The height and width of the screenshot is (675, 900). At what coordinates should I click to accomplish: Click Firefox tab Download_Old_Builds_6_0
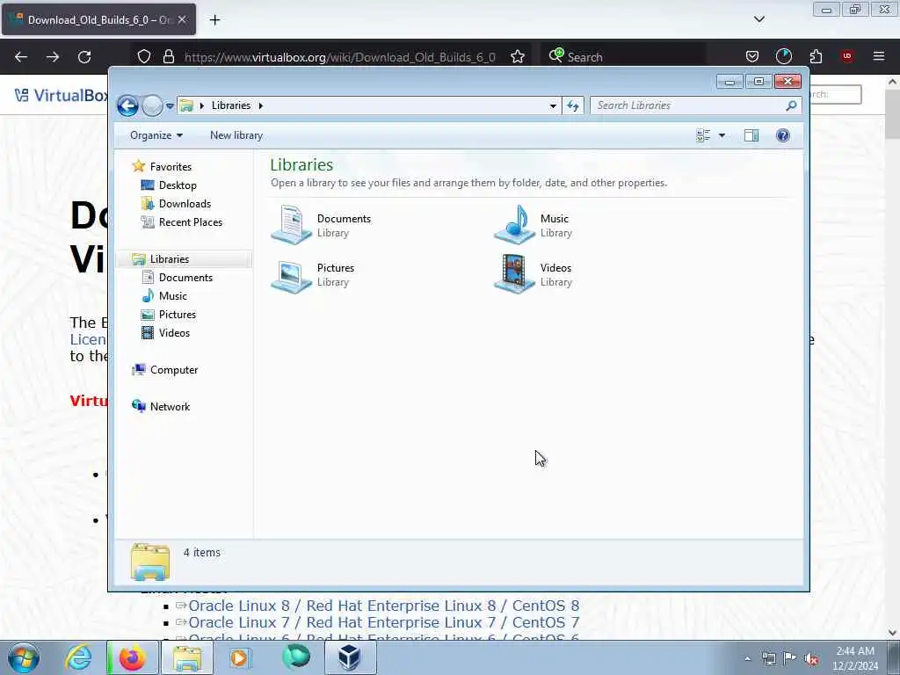point(98,19)
